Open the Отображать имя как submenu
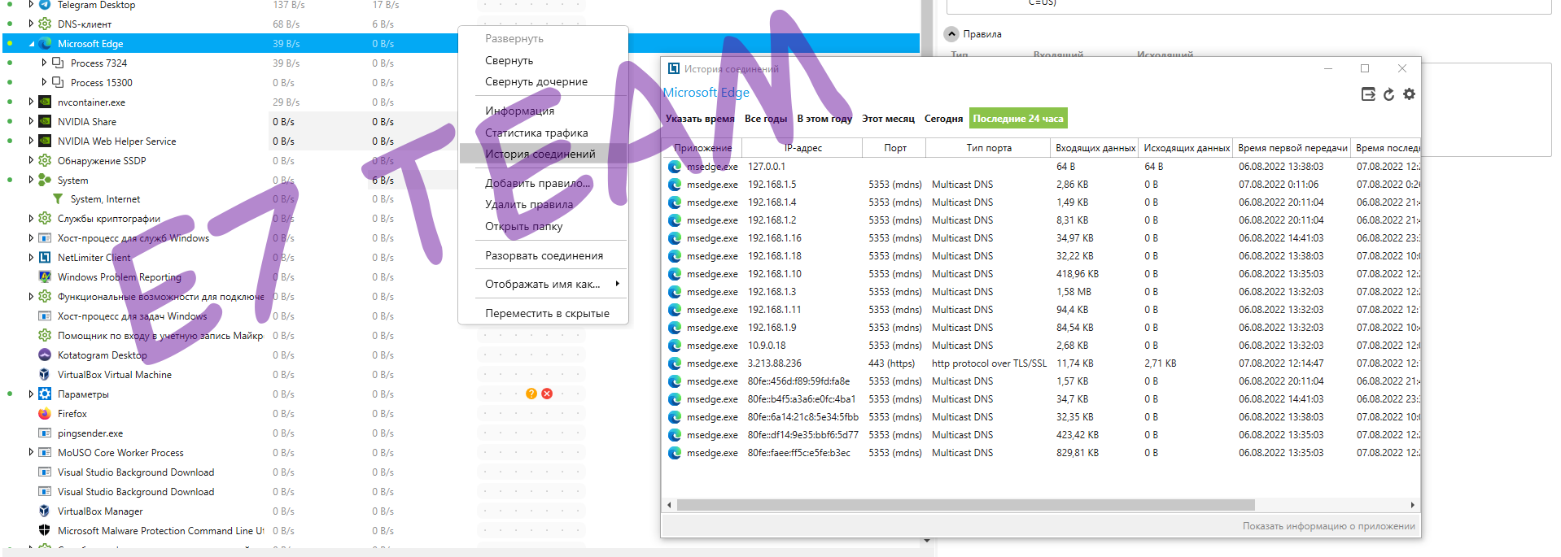This screenshot has height=557, width=1561. (x=544, y=284)
